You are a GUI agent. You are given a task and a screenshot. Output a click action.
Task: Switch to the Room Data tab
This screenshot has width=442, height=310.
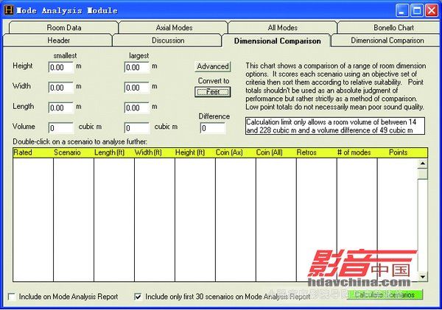point(63,28)
